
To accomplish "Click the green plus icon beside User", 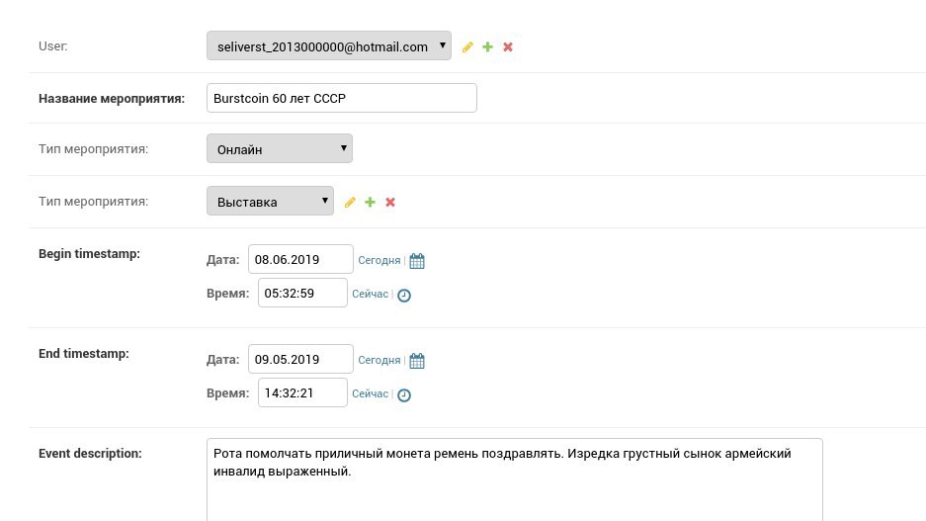I will tap(487, 46).
